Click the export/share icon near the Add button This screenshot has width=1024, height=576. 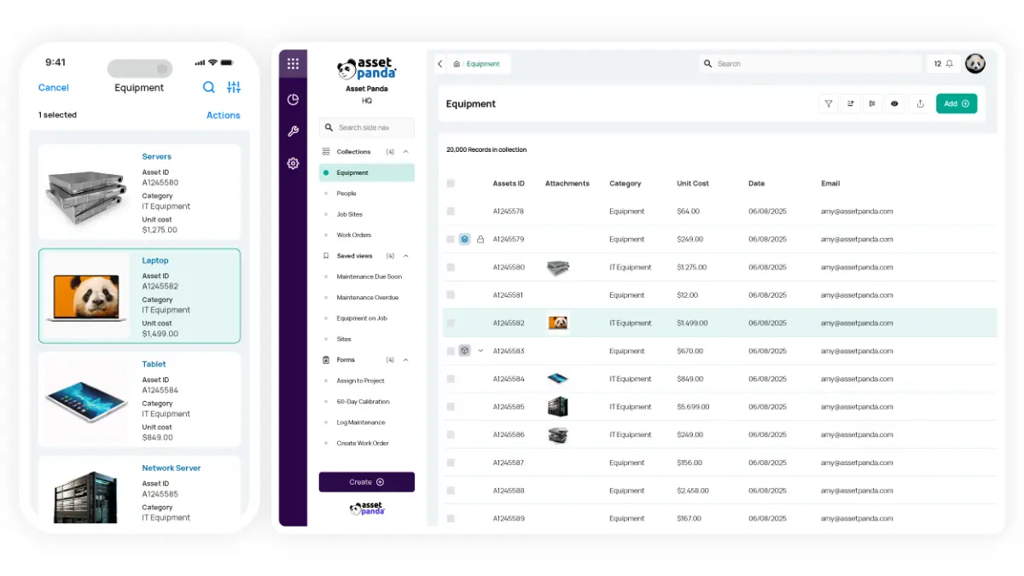[x=920, y=103]
